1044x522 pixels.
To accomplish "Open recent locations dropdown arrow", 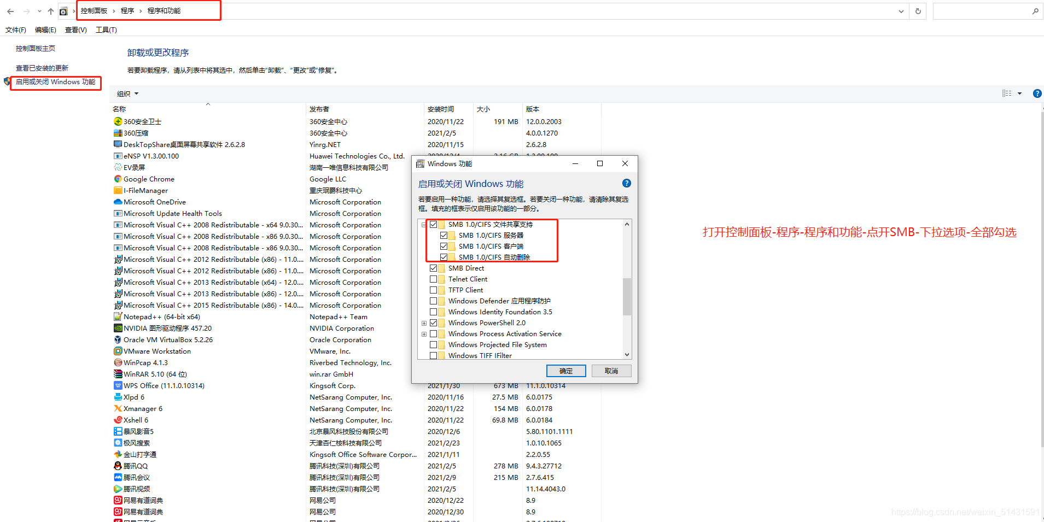I will pos(39,11).
